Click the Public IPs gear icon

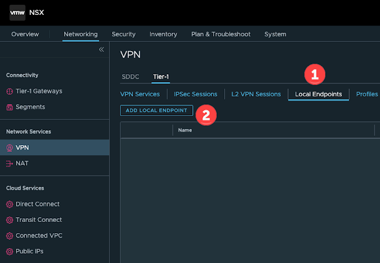(9, 252)
